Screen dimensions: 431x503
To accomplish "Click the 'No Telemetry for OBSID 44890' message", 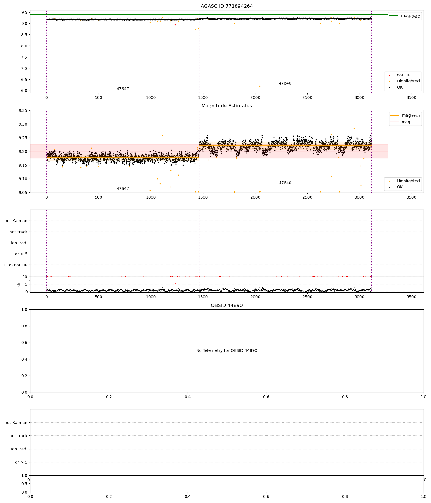I will [x=227, y=351].
